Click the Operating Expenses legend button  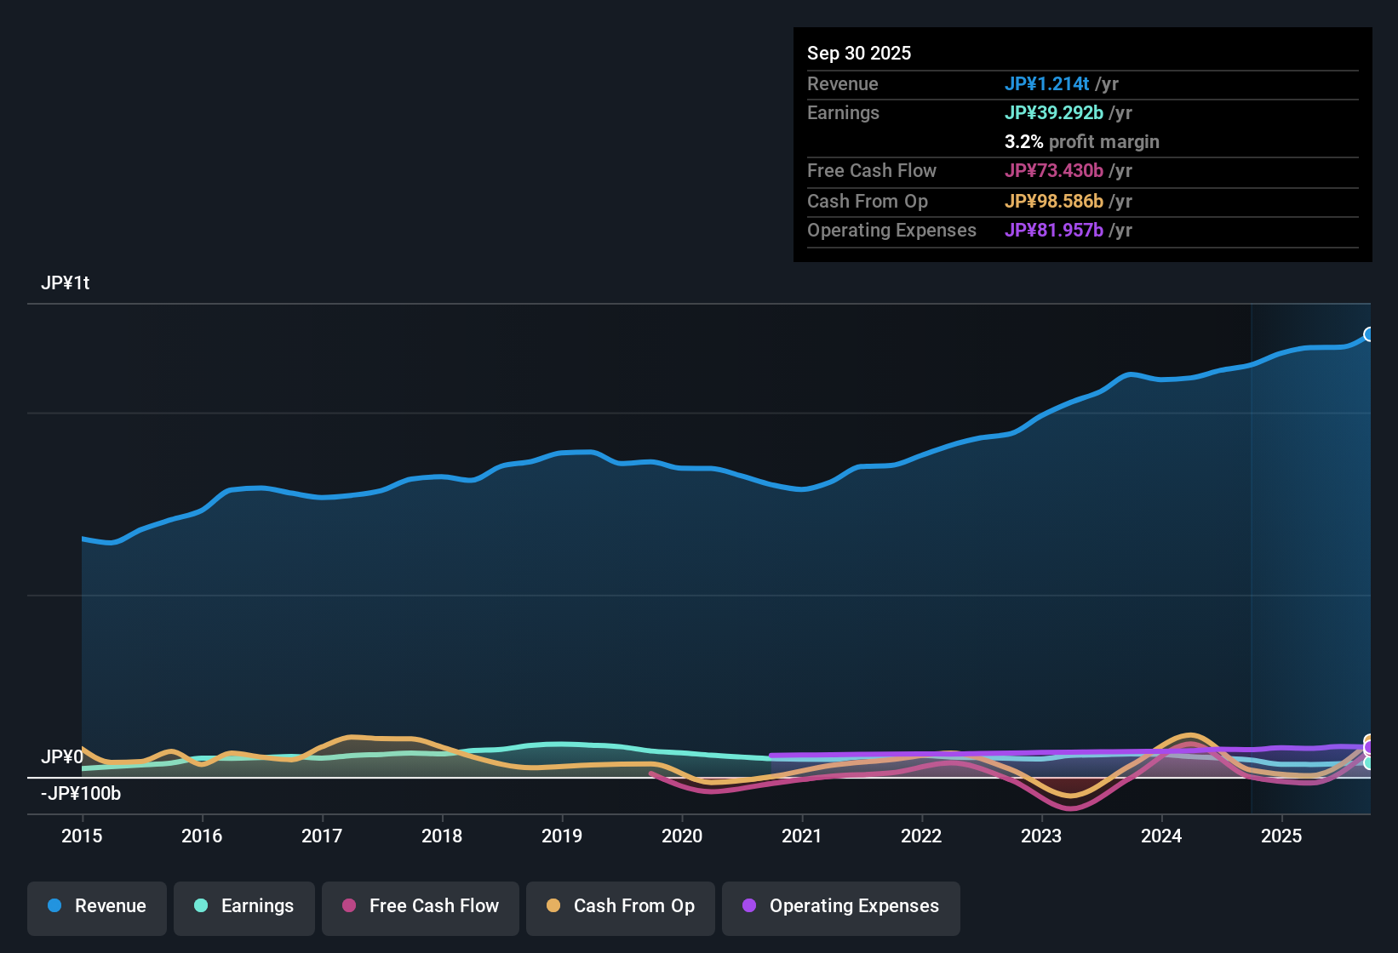click(840, 906)
